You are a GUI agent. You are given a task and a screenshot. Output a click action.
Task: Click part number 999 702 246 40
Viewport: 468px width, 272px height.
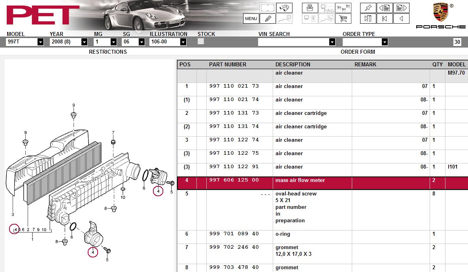pos(234,247)
